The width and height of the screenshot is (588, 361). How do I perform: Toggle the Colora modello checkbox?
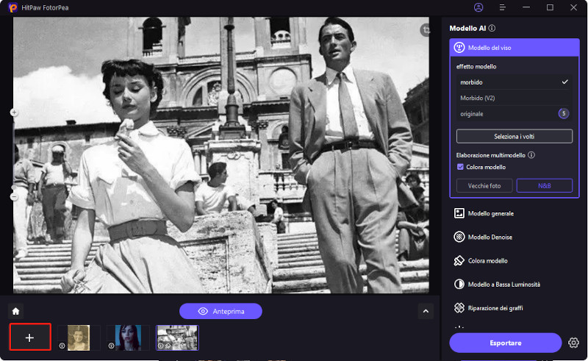(460, 168)
